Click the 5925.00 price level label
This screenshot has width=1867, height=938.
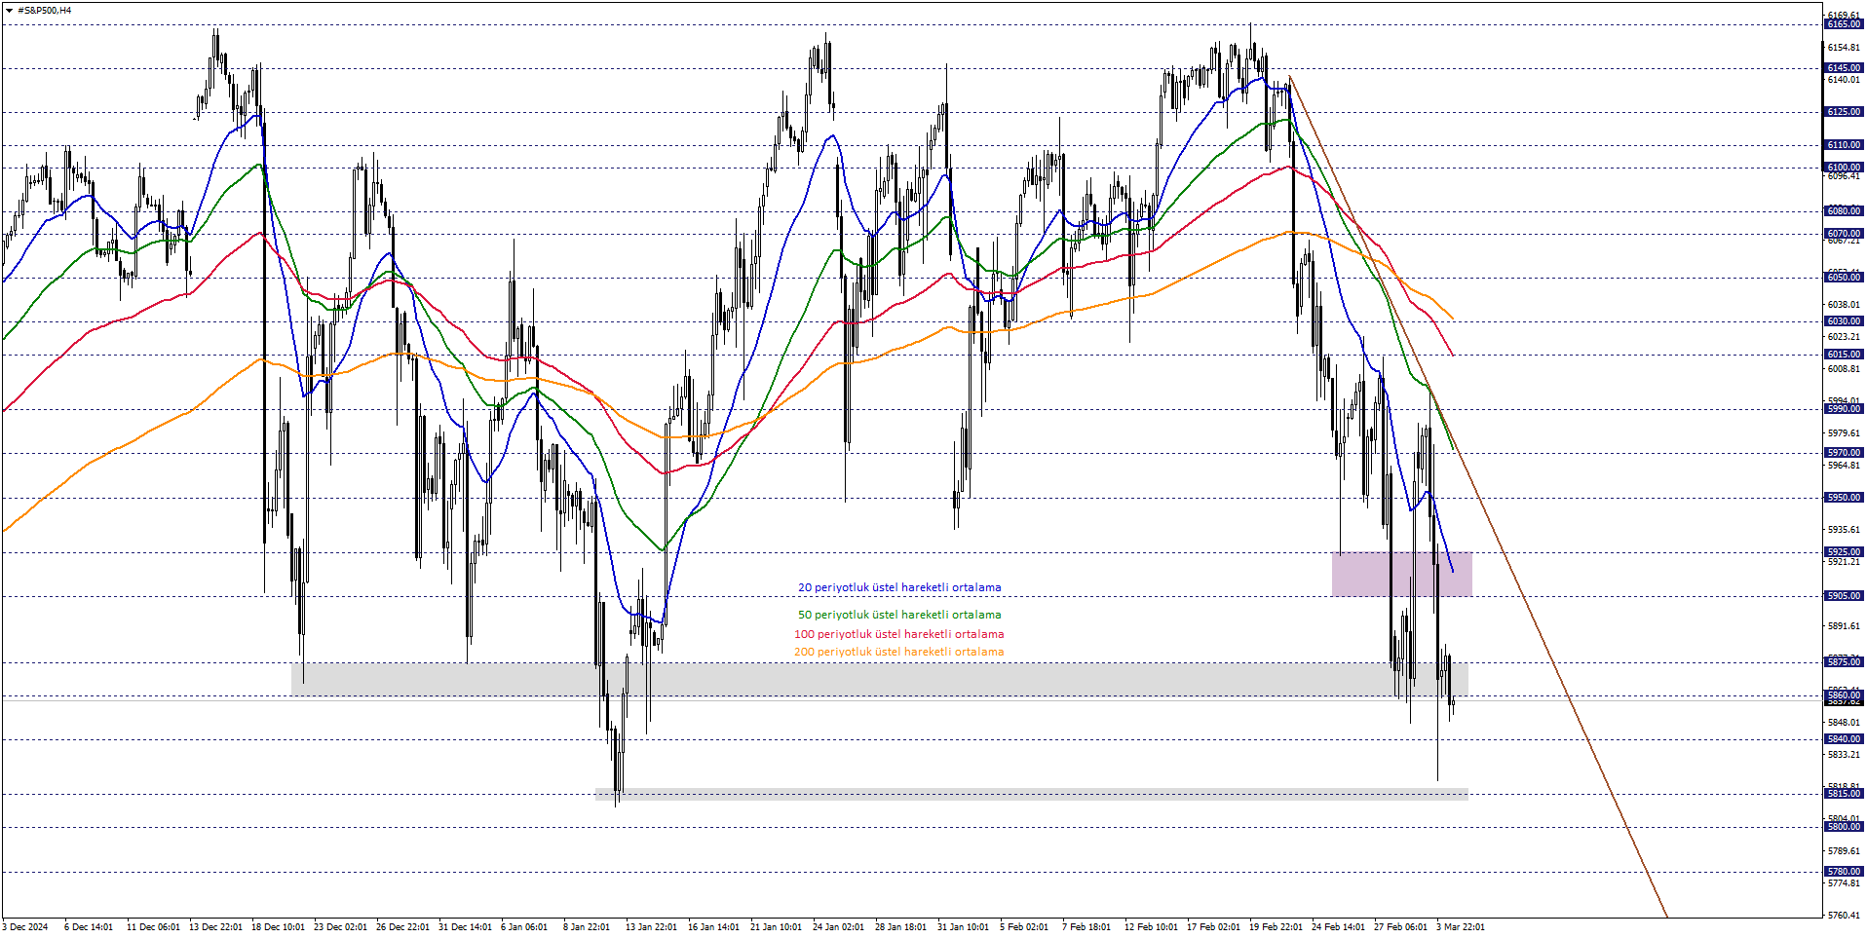[x=1843, y=552]
